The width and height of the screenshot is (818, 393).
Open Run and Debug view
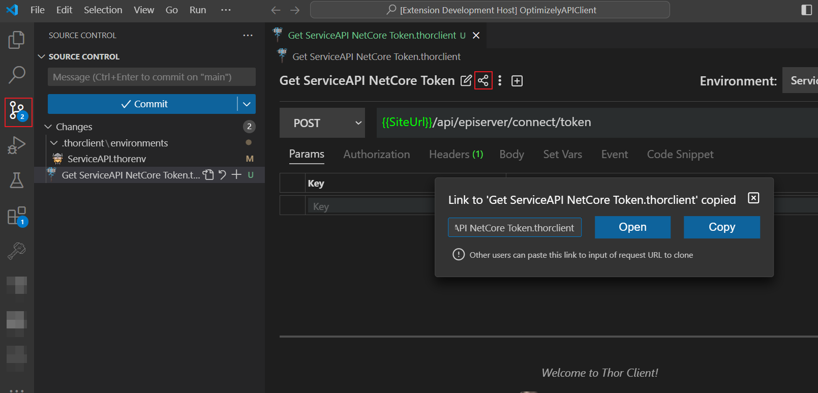point(17,145)
